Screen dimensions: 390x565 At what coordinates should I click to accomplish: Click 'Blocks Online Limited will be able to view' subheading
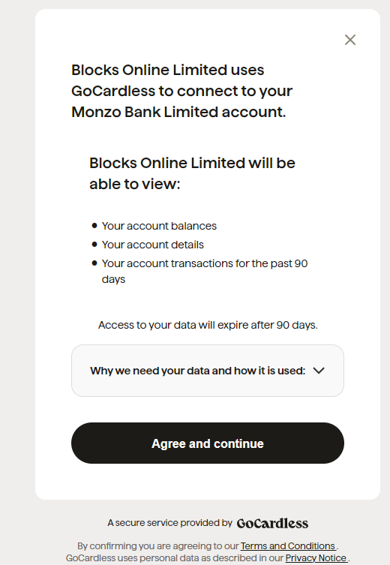[x=192, y=173]
